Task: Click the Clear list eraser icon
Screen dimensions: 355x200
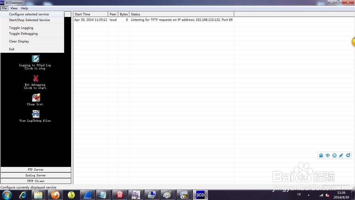Action: point(36,98)
